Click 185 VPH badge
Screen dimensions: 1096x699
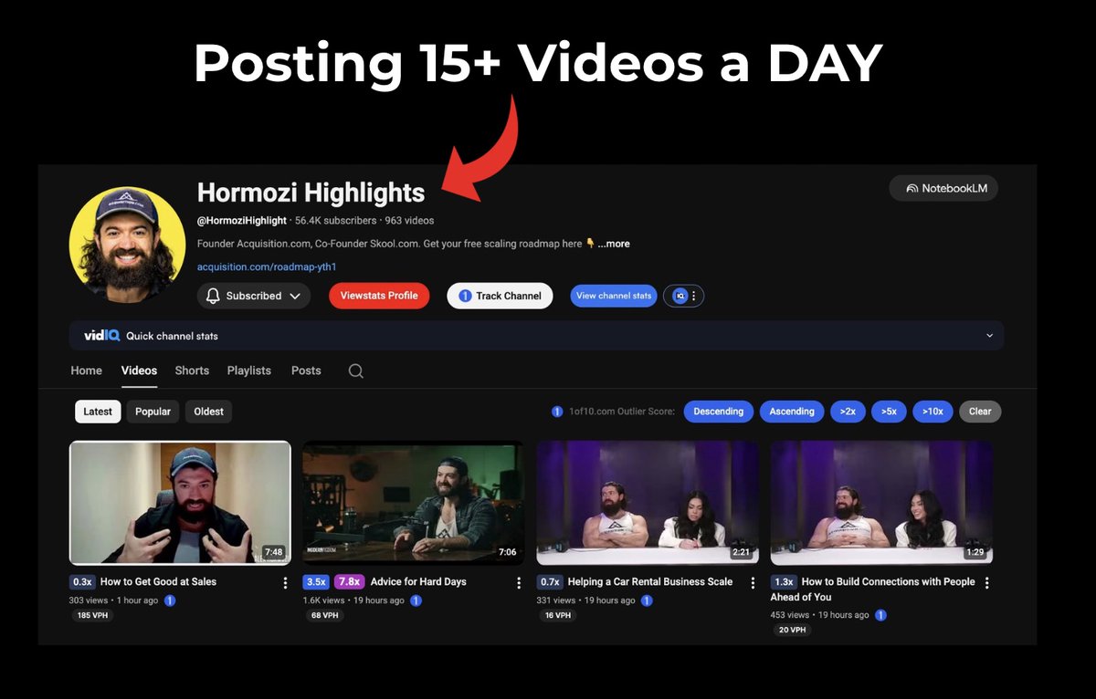93,615
